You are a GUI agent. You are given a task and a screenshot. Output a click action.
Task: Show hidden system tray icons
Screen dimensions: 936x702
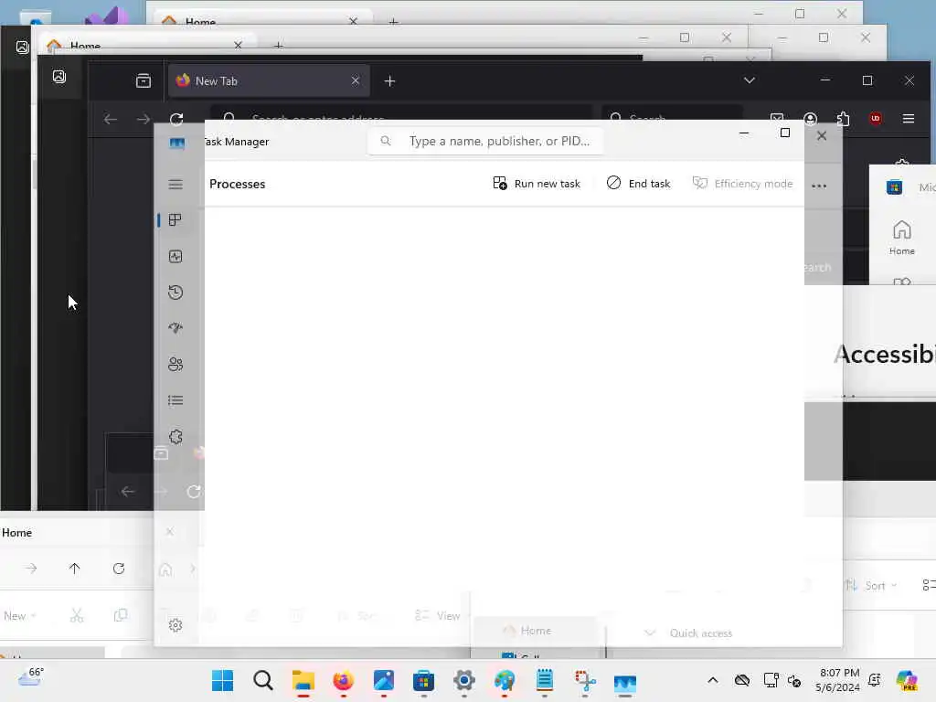tap(713, 680)
